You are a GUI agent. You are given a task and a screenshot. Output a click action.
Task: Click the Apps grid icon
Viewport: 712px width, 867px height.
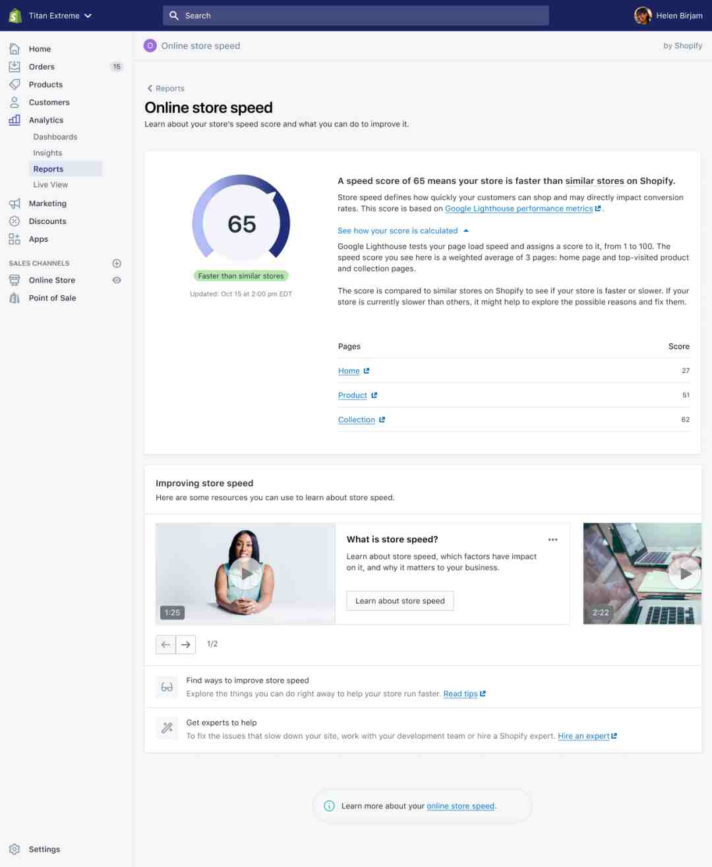(15, 239)
